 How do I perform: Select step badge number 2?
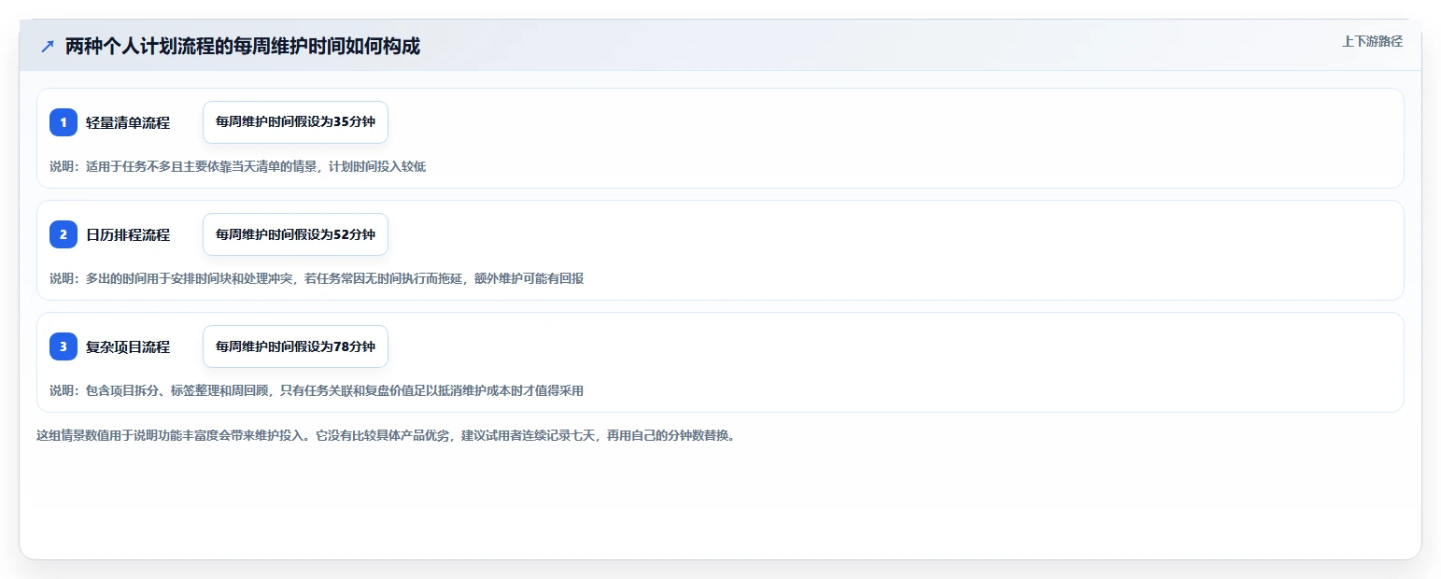pos(64,234)
